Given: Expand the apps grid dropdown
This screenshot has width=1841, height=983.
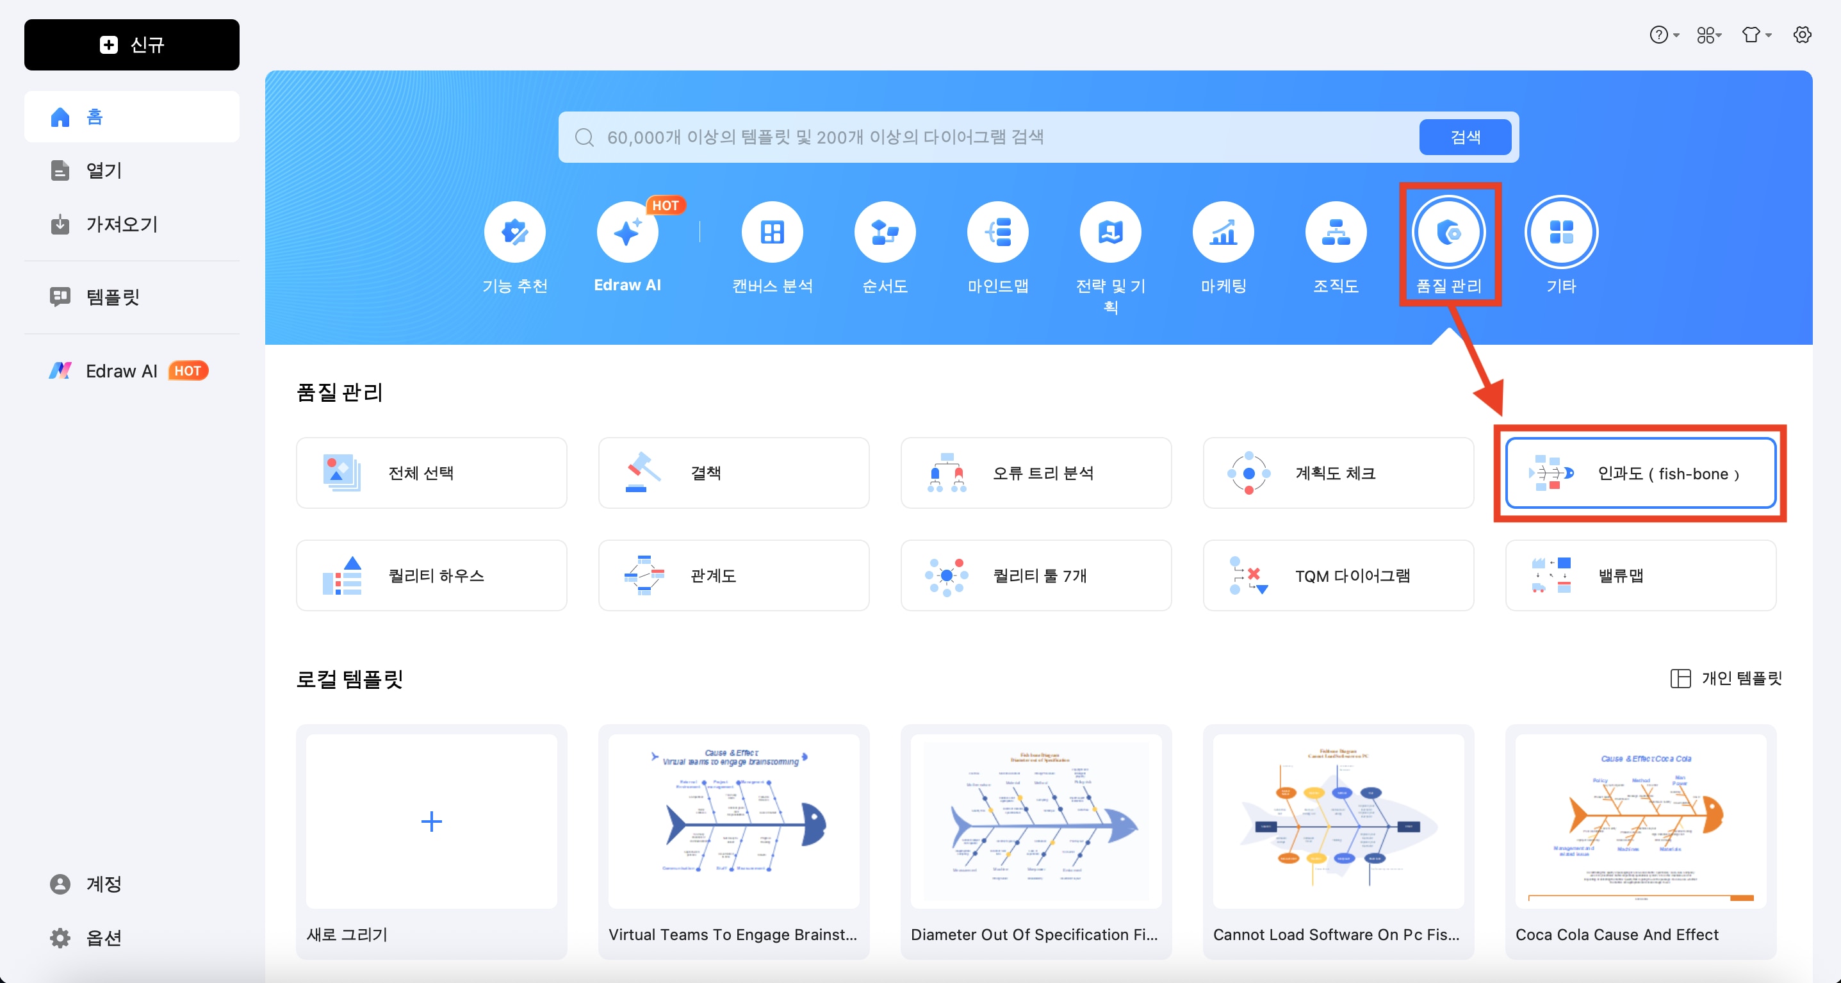Looking at the screenshot, I should [x=1709, y=35].
